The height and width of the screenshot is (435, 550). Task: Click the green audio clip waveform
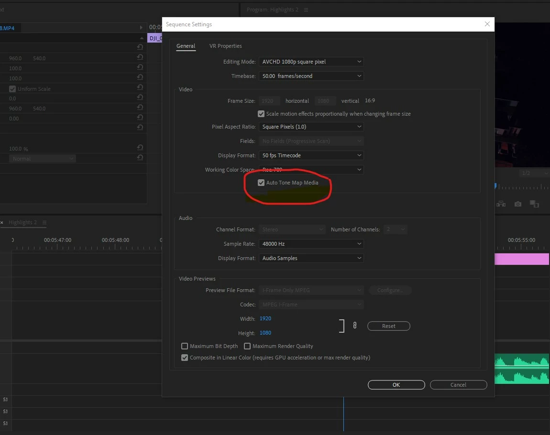coord(522,369)
